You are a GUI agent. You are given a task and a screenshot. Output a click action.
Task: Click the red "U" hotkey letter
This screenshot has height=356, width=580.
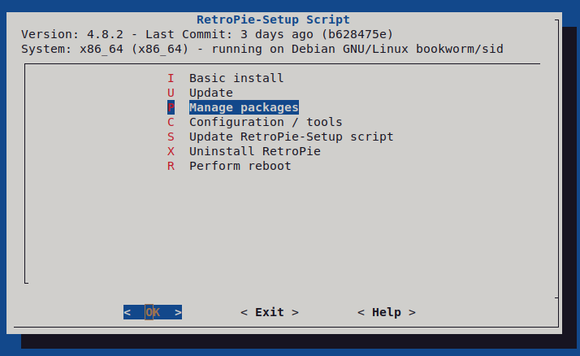[x=171, y=93]
